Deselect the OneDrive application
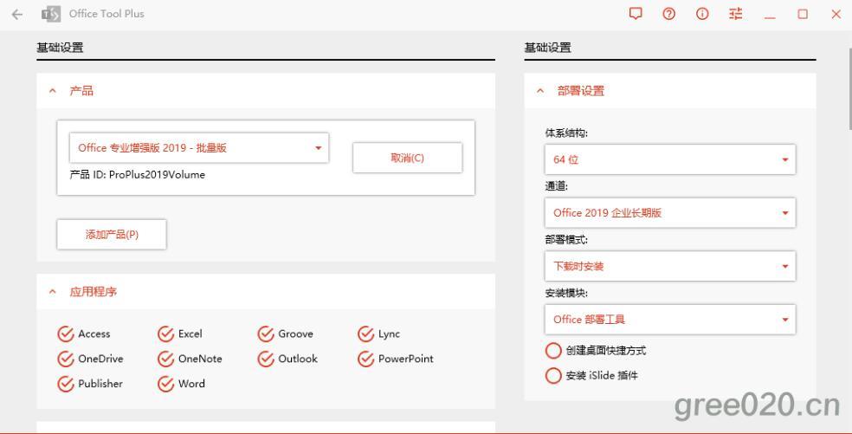Screen dimensions: 852x434 (x=66, y=359)
